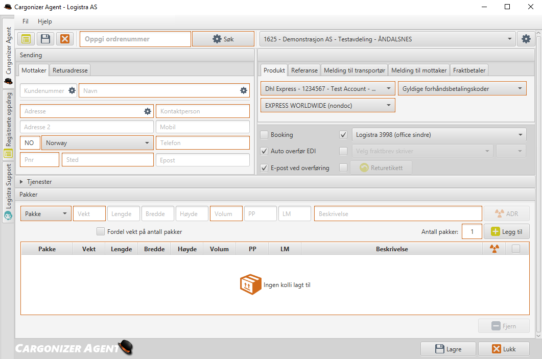542x359 pixels.
Task: Click ADR hazard button
Action: click(507, 213)
